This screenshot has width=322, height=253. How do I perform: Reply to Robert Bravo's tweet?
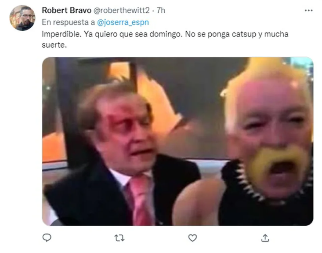pyautogui.click(x=47, y=238)
